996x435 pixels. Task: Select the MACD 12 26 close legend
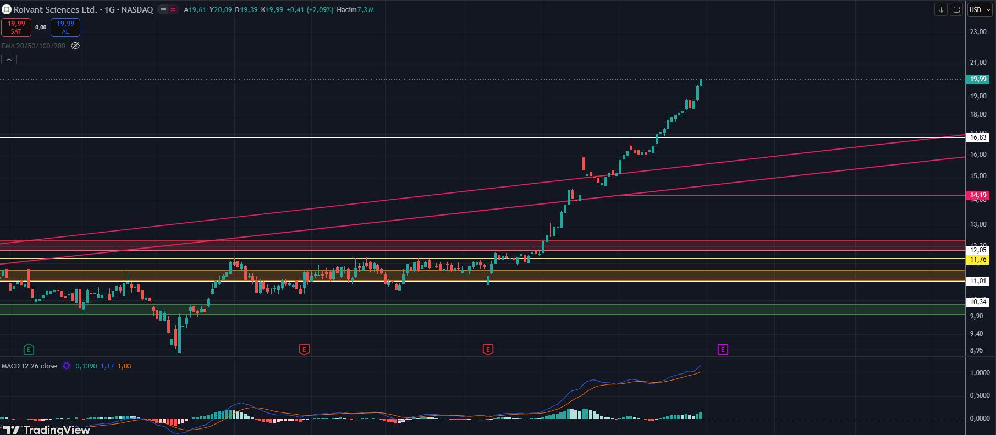point(29,366)
